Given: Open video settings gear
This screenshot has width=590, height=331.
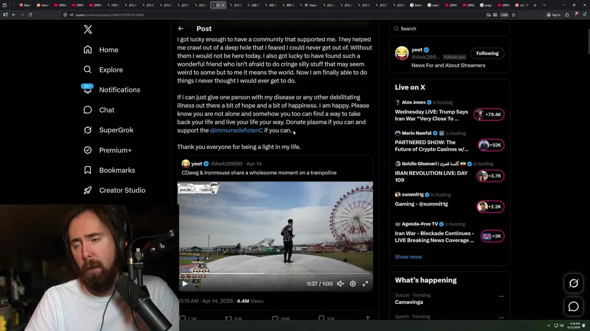Looking at the screenshot, I should [x=353, y=284].
